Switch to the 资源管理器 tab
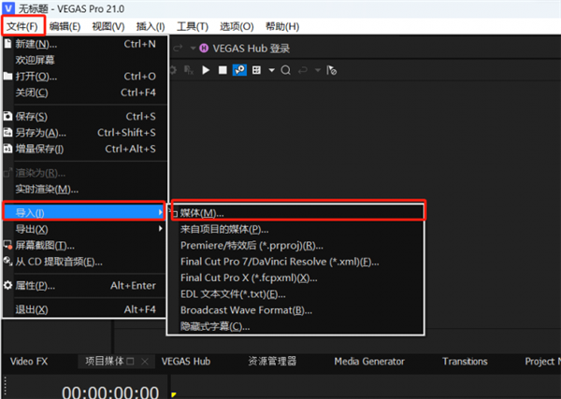561x399 pixels. [273, 361]
